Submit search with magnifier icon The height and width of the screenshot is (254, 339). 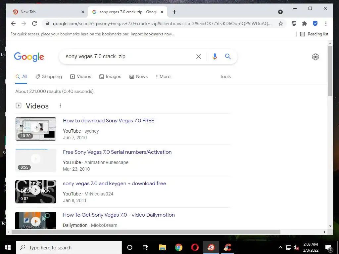coord(228,56)
